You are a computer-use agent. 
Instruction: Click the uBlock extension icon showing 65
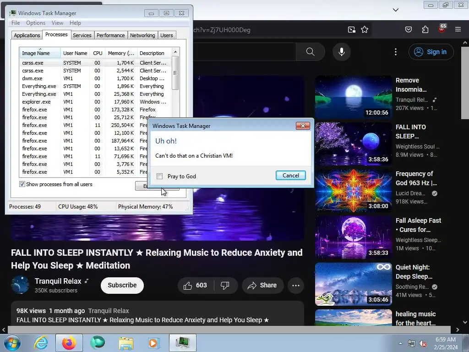(442, 29)
